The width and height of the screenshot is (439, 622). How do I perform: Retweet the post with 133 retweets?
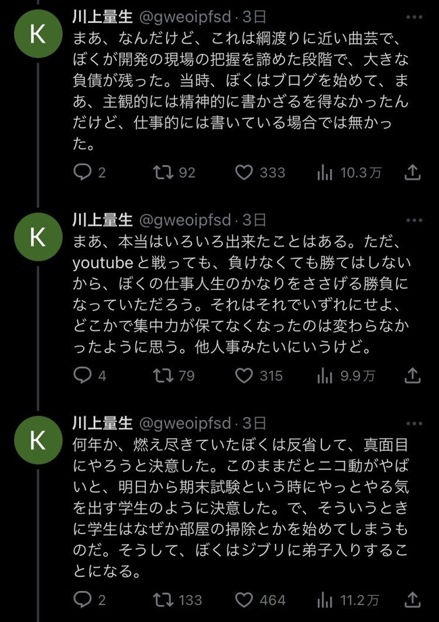pyautogui.click(x=178, y=600)
